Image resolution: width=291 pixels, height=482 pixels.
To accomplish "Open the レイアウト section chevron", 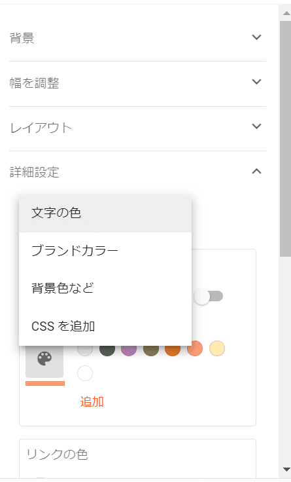I will [x=256, y=126].
